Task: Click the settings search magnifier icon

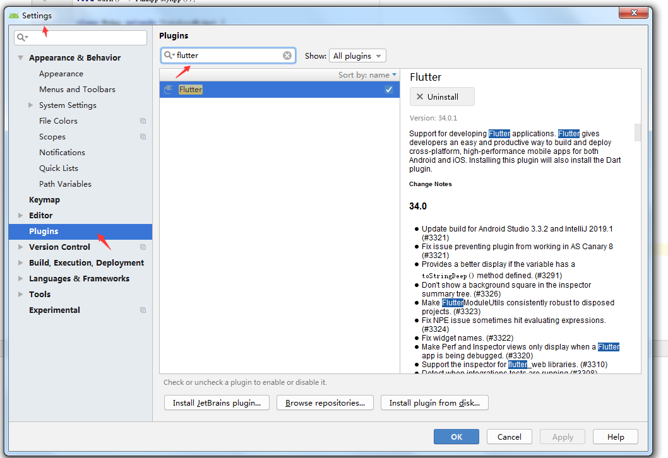Action: click(x=21, y=37)
